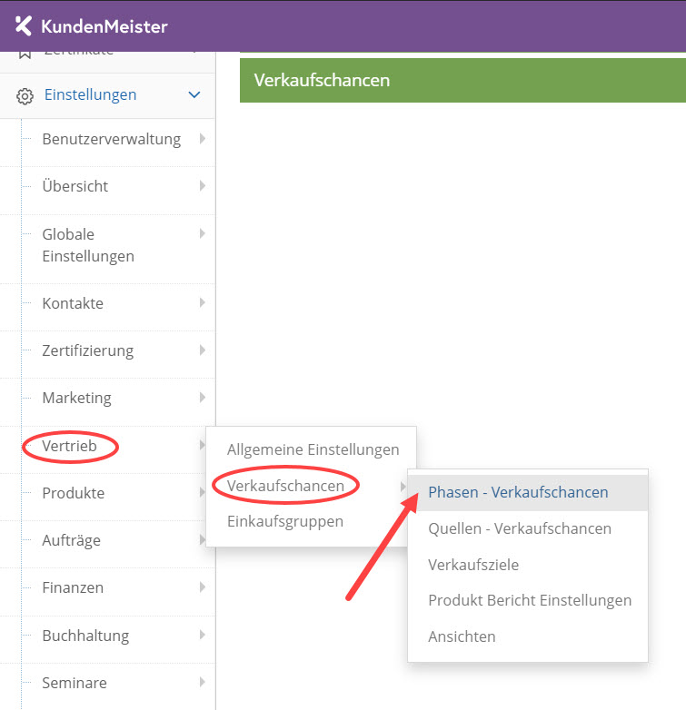The height and width of the screenshot is (710, 686).
Task: Open Globale Einstellungen entry
Action: click(88, 245)
